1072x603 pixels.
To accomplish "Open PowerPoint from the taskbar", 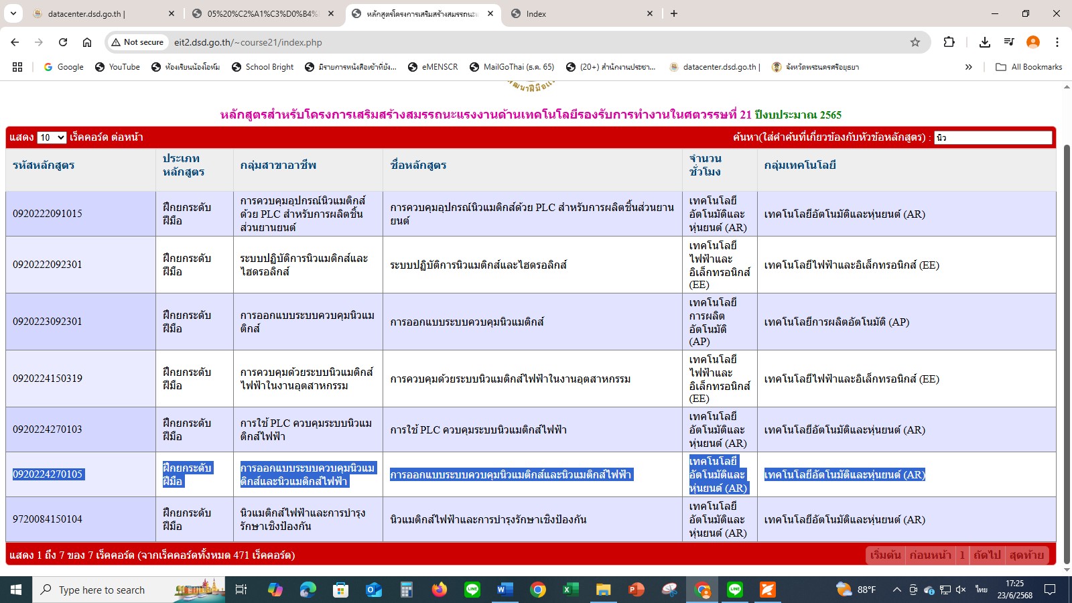I will click(636, 590).
